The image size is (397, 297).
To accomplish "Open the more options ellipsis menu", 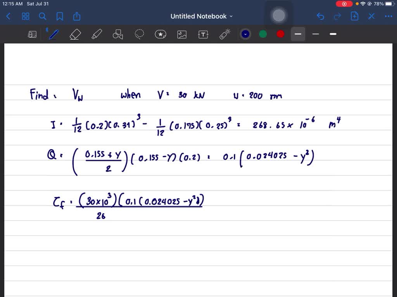I will tap(388, 16).
